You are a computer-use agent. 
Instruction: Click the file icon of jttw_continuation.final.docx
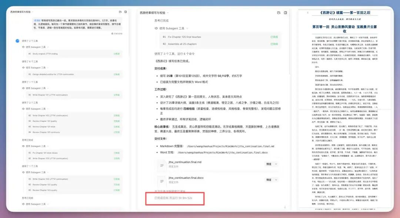tap(162, 181)
